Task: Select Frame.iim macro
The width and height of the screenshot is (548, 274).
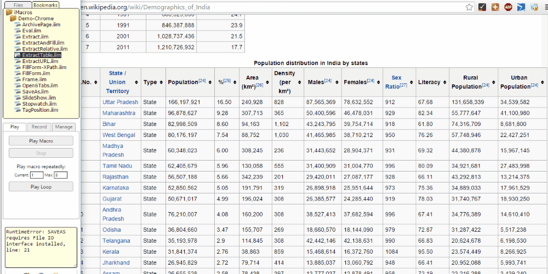Action: click(34, 79)
